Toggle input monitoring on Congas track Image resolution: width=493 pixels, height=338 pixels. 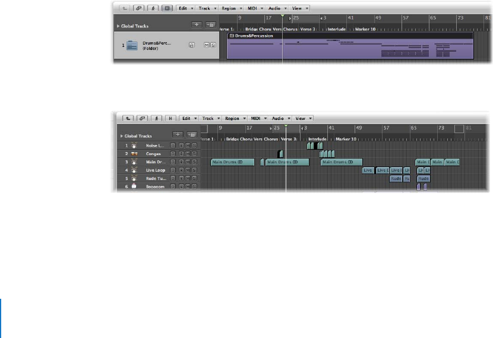pyautogui.click(x=173, y=154)
